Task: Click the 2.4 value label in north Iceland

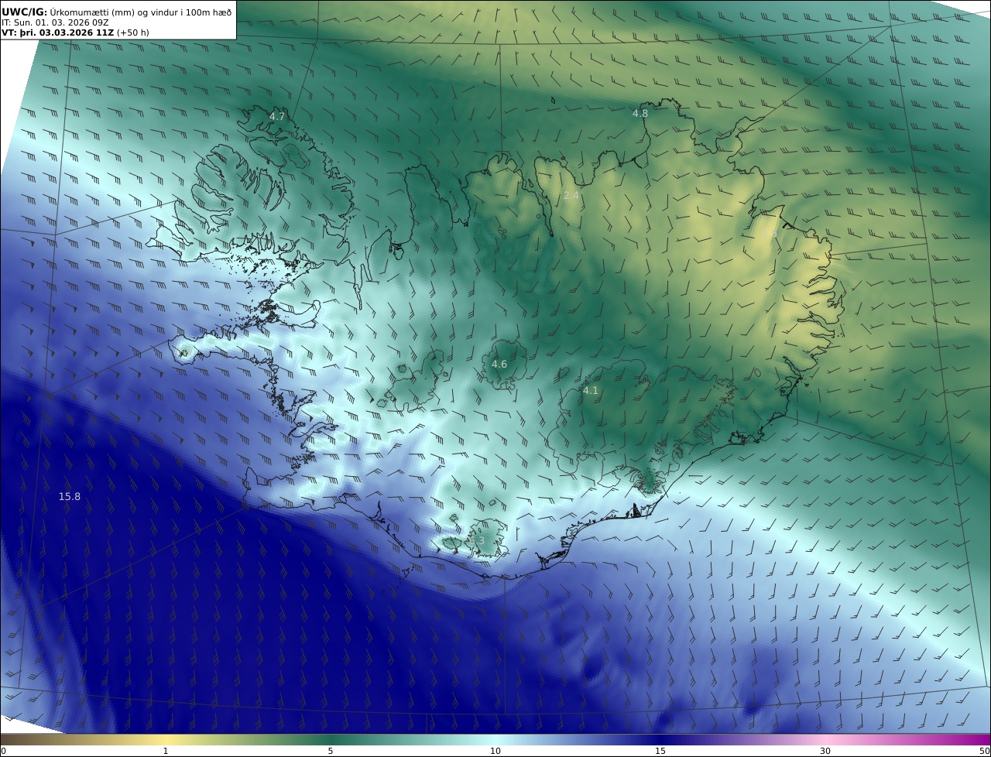Action: pyautogui.click(x=571, y=195)
